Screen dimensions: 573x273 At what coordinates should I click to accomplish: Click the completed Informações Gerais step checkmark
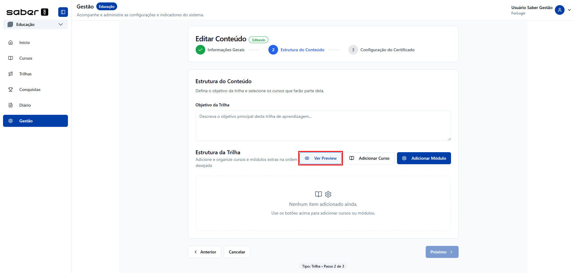[200, 50]
